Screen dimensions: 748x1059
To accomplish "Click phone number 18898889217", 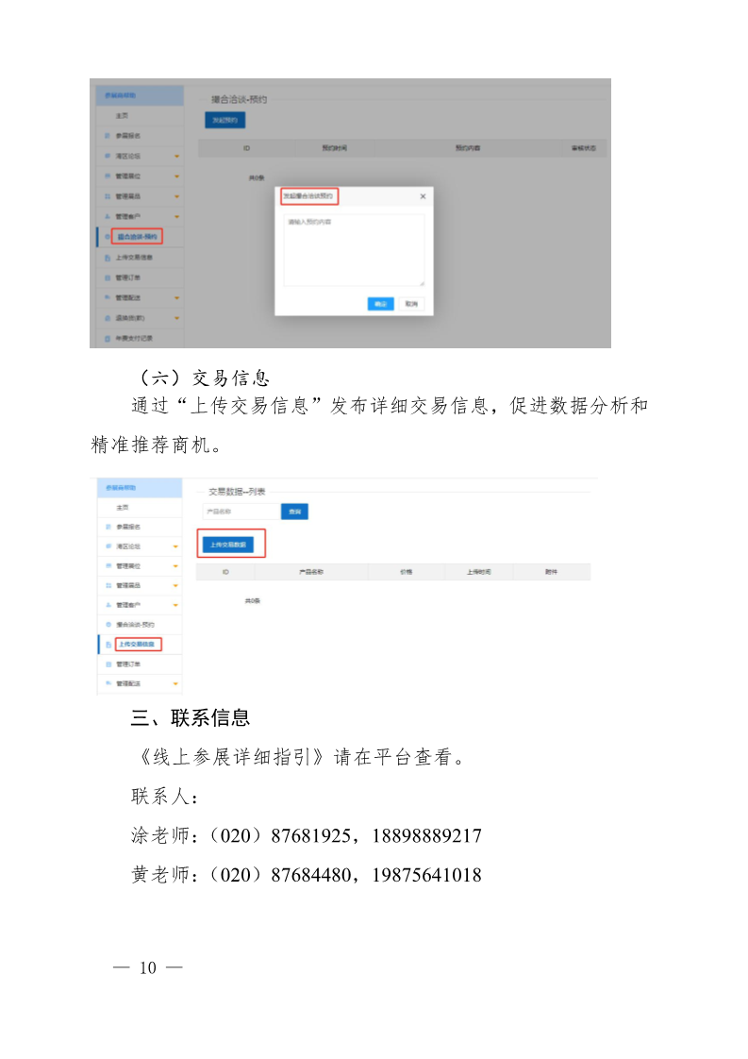I will pos(426,836).
